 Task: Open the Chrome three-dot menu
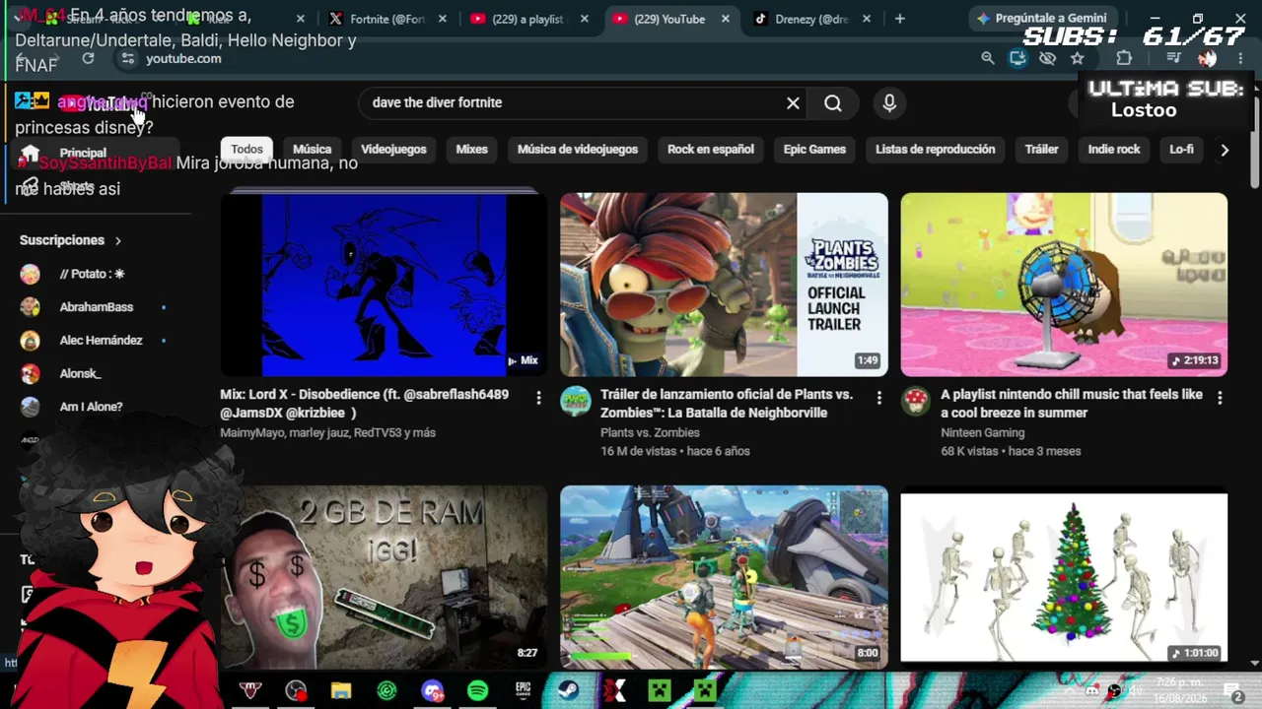(1240, 58)
